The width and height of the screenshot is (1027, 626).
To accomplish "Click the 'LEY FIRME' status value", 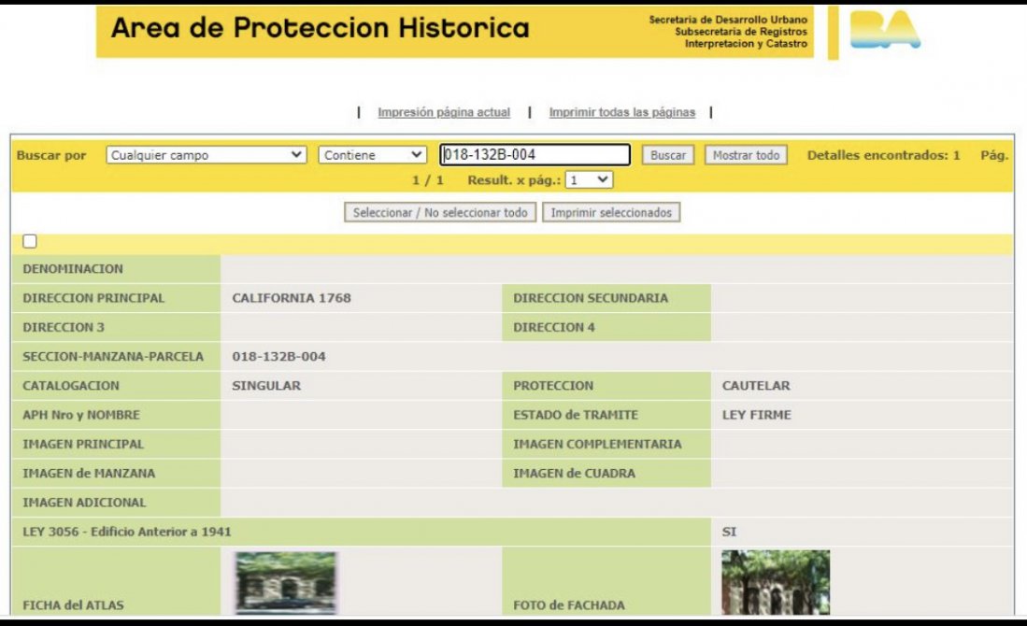I will [x=756, y=415].
